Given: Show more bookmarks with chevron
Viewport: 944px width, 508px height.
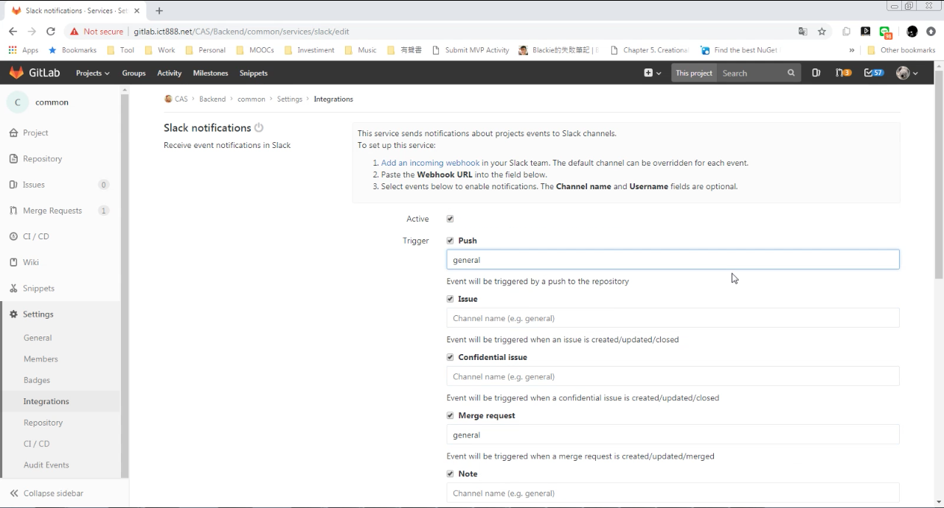Looking at the screenshot, I should (x=852, y=50).
